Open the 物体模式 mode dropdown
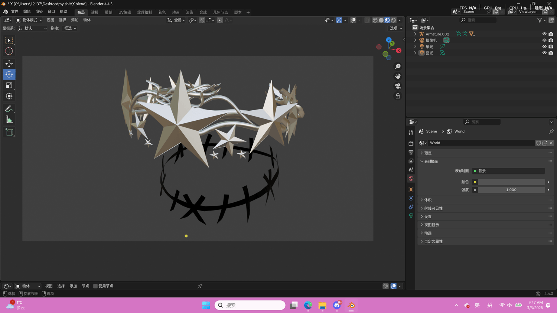Screen dimensions: 557x313 (x=29, y=20)
